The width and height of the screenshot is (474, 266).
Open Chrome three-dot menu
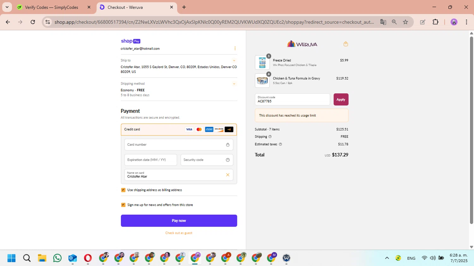[x=466, y=22]
